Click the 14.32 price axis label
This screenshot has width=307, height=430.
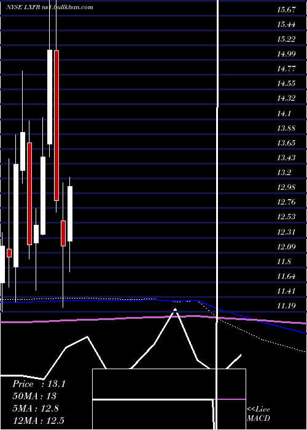(x=286, y=98)
